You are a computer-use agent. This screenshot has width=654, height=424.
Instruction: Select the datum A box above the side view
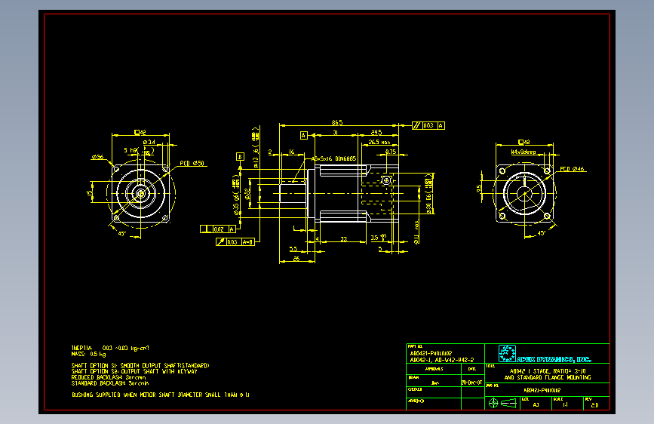coord(304,135)
